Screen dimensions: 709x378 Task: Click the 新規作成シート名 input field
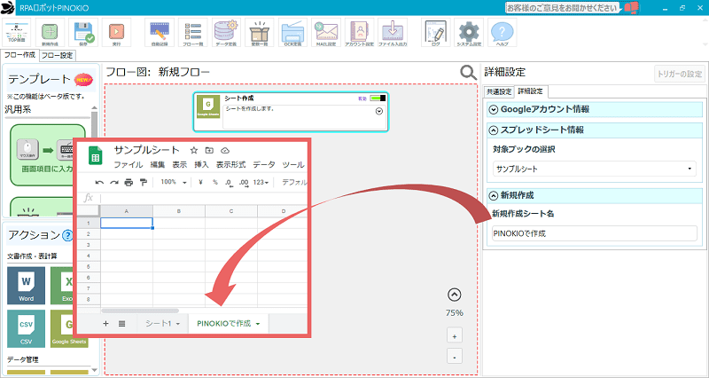pos(594,233)
